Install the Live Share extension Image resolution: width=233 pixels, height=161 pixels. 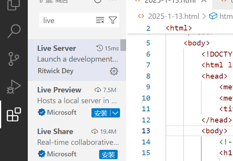pyautogui.click(x=108, y=154)
